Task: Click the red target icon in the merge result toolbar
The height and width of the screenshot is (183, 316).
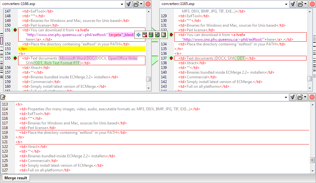Action: pos(312,97)
